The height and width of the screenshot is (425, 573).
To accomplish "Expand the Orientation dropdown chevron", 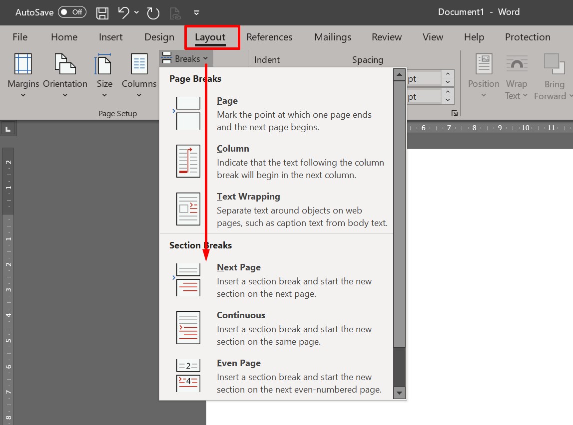I will [65, 95].
